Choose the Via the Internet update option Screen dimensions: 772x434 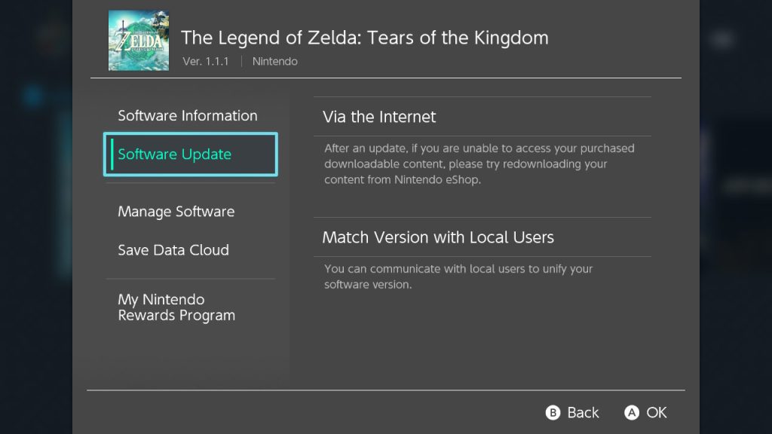click(379, 117)
